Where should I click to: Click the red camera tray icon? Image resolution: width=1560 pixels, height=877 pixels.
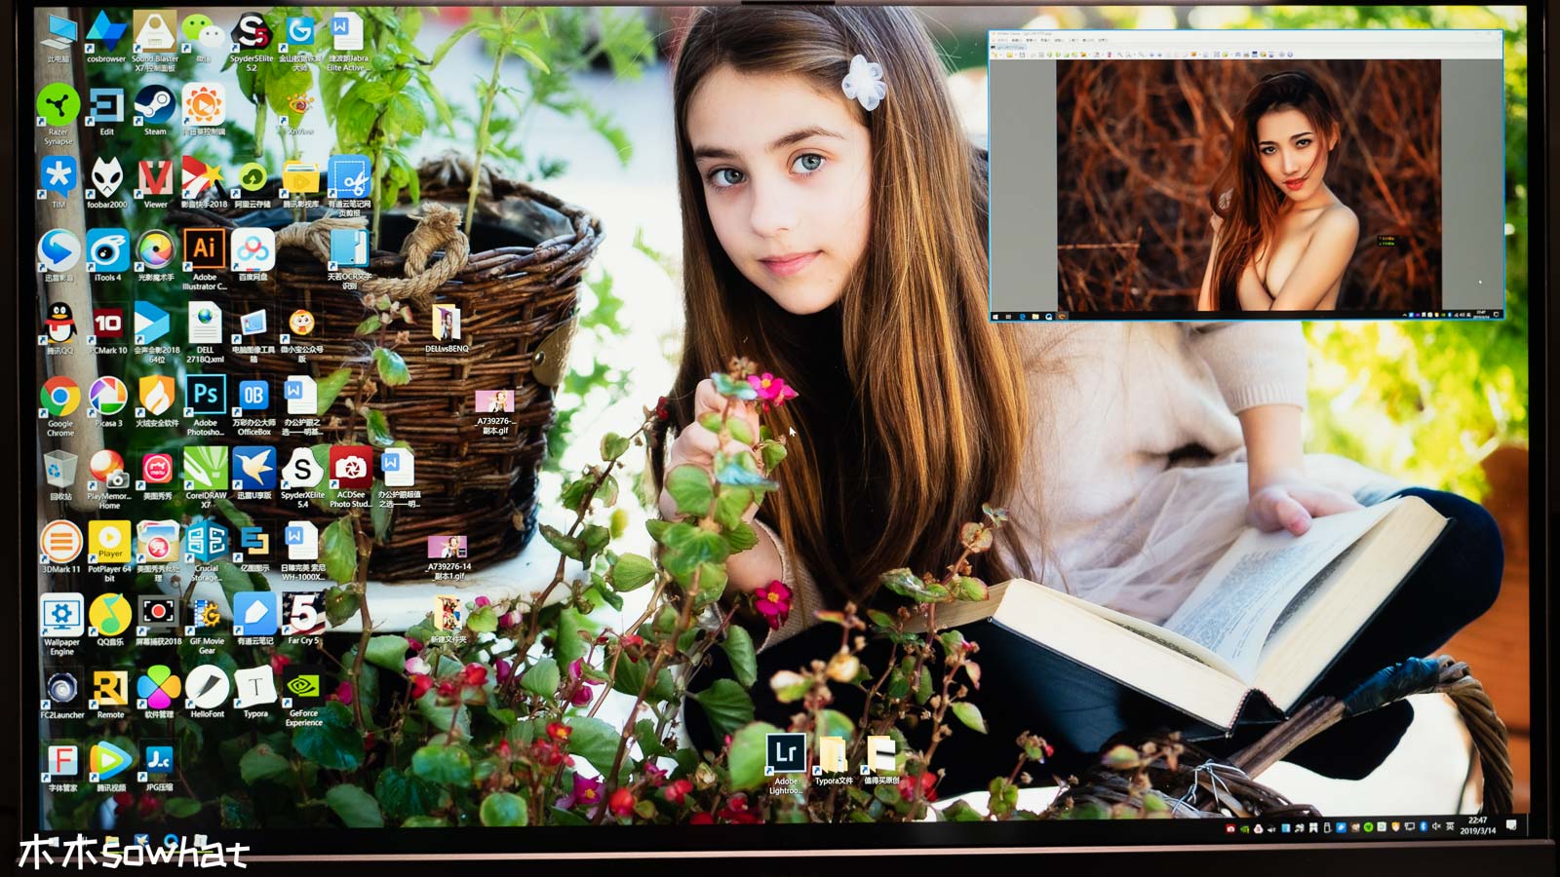(1230, 828)
